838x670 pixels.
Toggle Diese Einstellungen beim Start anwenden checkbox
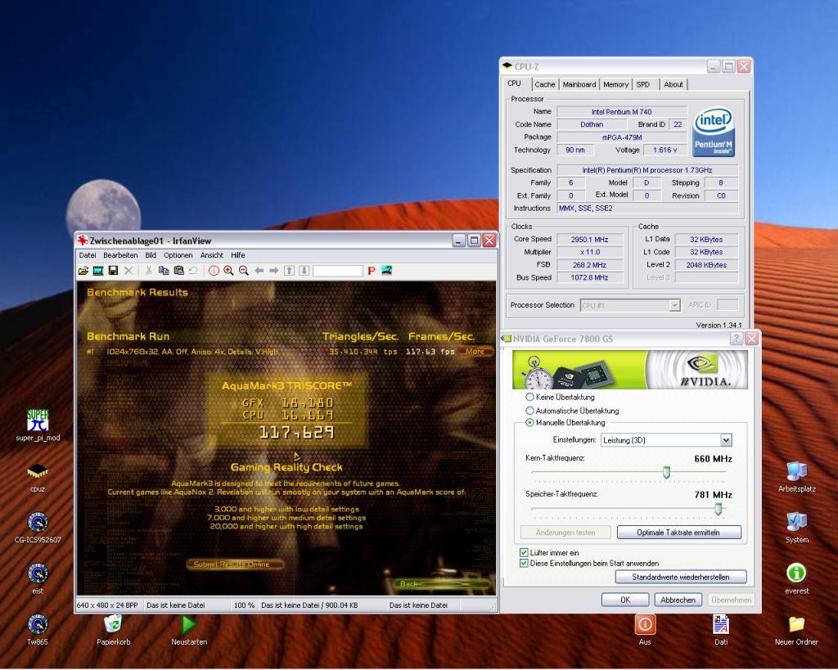coord(524,563)
